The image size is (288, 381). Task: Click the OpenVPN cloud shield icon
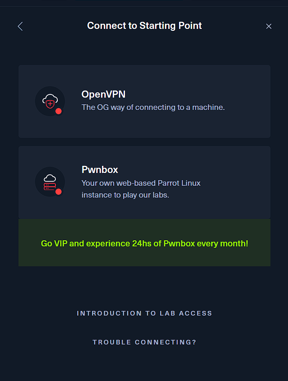[x=49, y=100]
